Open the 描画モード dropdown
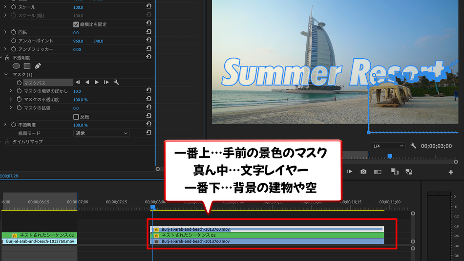This screenshot has width=464, height=261. (101, 133)
